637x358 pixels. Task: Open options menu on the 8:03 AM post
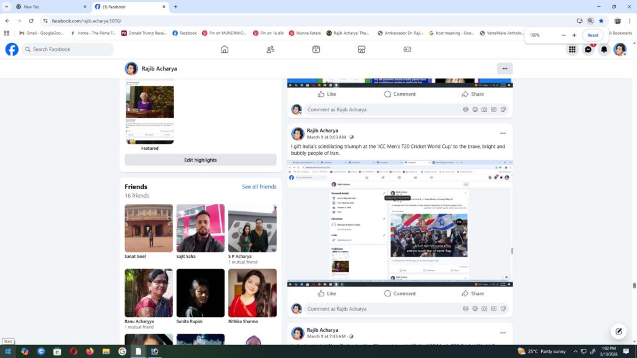503,133
